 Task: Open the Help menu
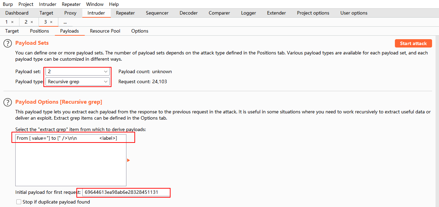[114, 4]
